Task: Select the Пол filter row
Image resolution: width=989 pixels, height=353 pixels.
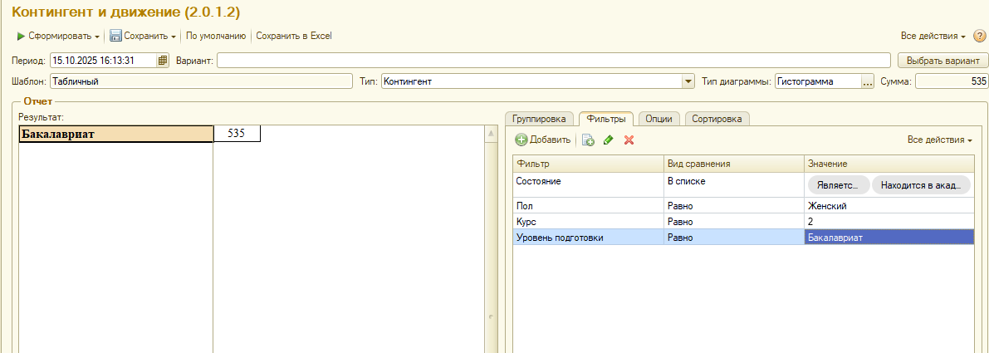Action: [588, 206]
